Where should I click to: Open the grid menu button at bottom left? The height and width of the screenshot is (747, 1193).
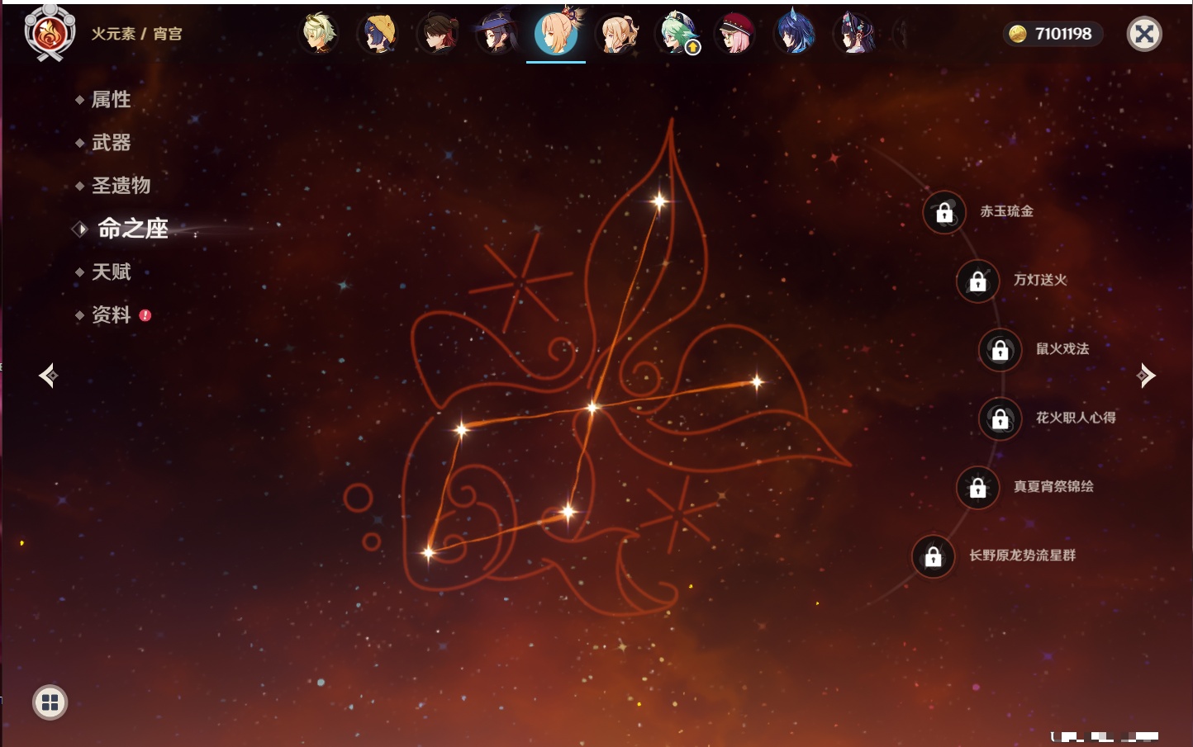(50, 702)
